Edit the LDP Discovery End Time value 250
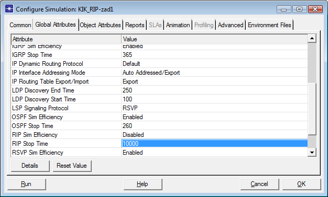This screenshot has width=328, height=197. click(x=214, y=90)
